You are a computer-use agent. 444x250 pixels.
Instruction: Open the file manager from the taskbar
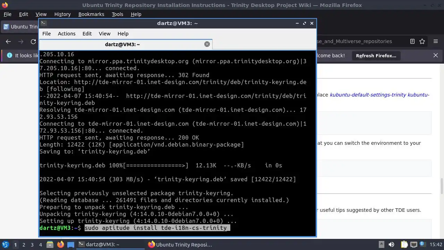coord(50,244)
